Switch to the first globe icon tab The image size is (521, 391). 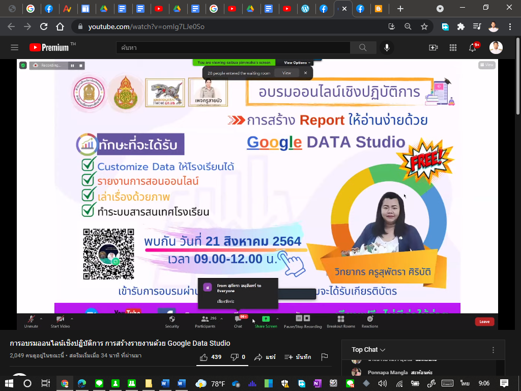(x=12, y=9)
